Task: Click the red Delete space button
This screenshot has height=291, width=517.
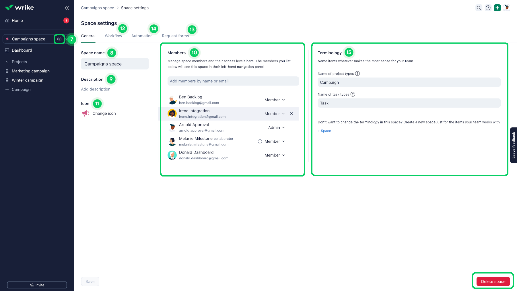Action: pyautogui.click(x=493, y=282)
